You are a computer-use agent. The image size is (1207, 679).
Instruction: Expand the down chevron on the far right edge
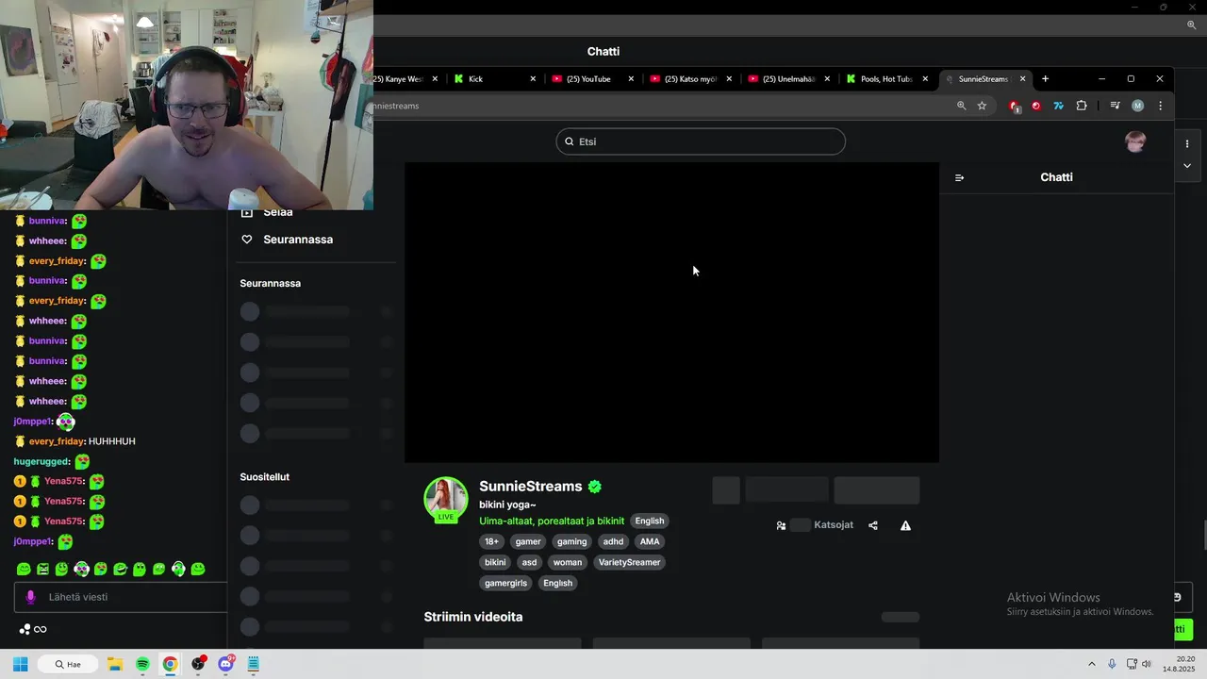[x=1187, y=165]
